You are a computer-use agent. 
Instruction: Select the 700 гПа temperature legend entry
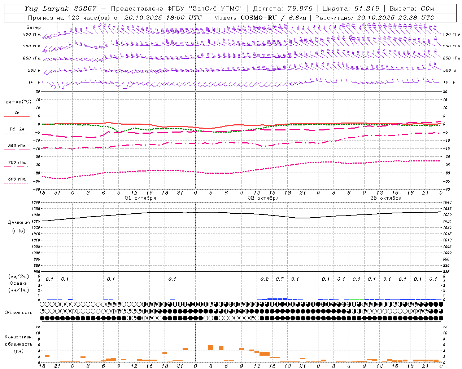(x=17, y=163)
